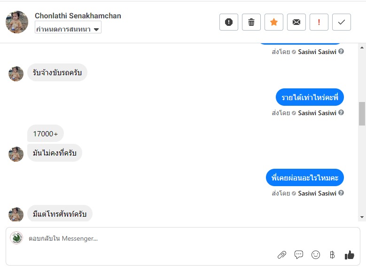366x267 pixels.
Task: Mark conversation unread with envelope icon
Action: click(296, 22)
